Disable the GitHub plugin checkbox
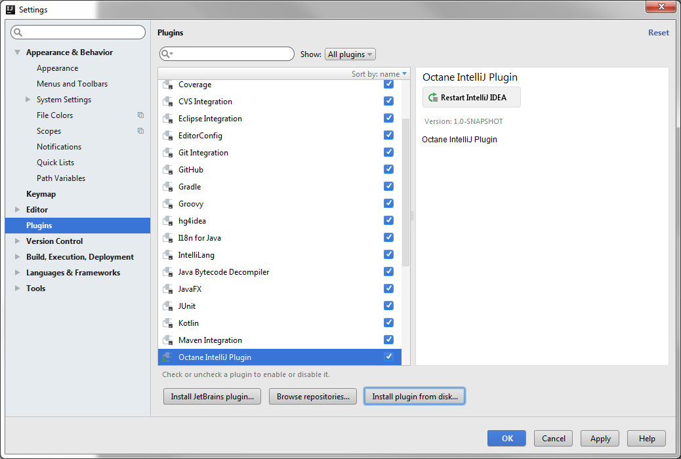Viewport: 681px width, 459px height. coord(388,169)
